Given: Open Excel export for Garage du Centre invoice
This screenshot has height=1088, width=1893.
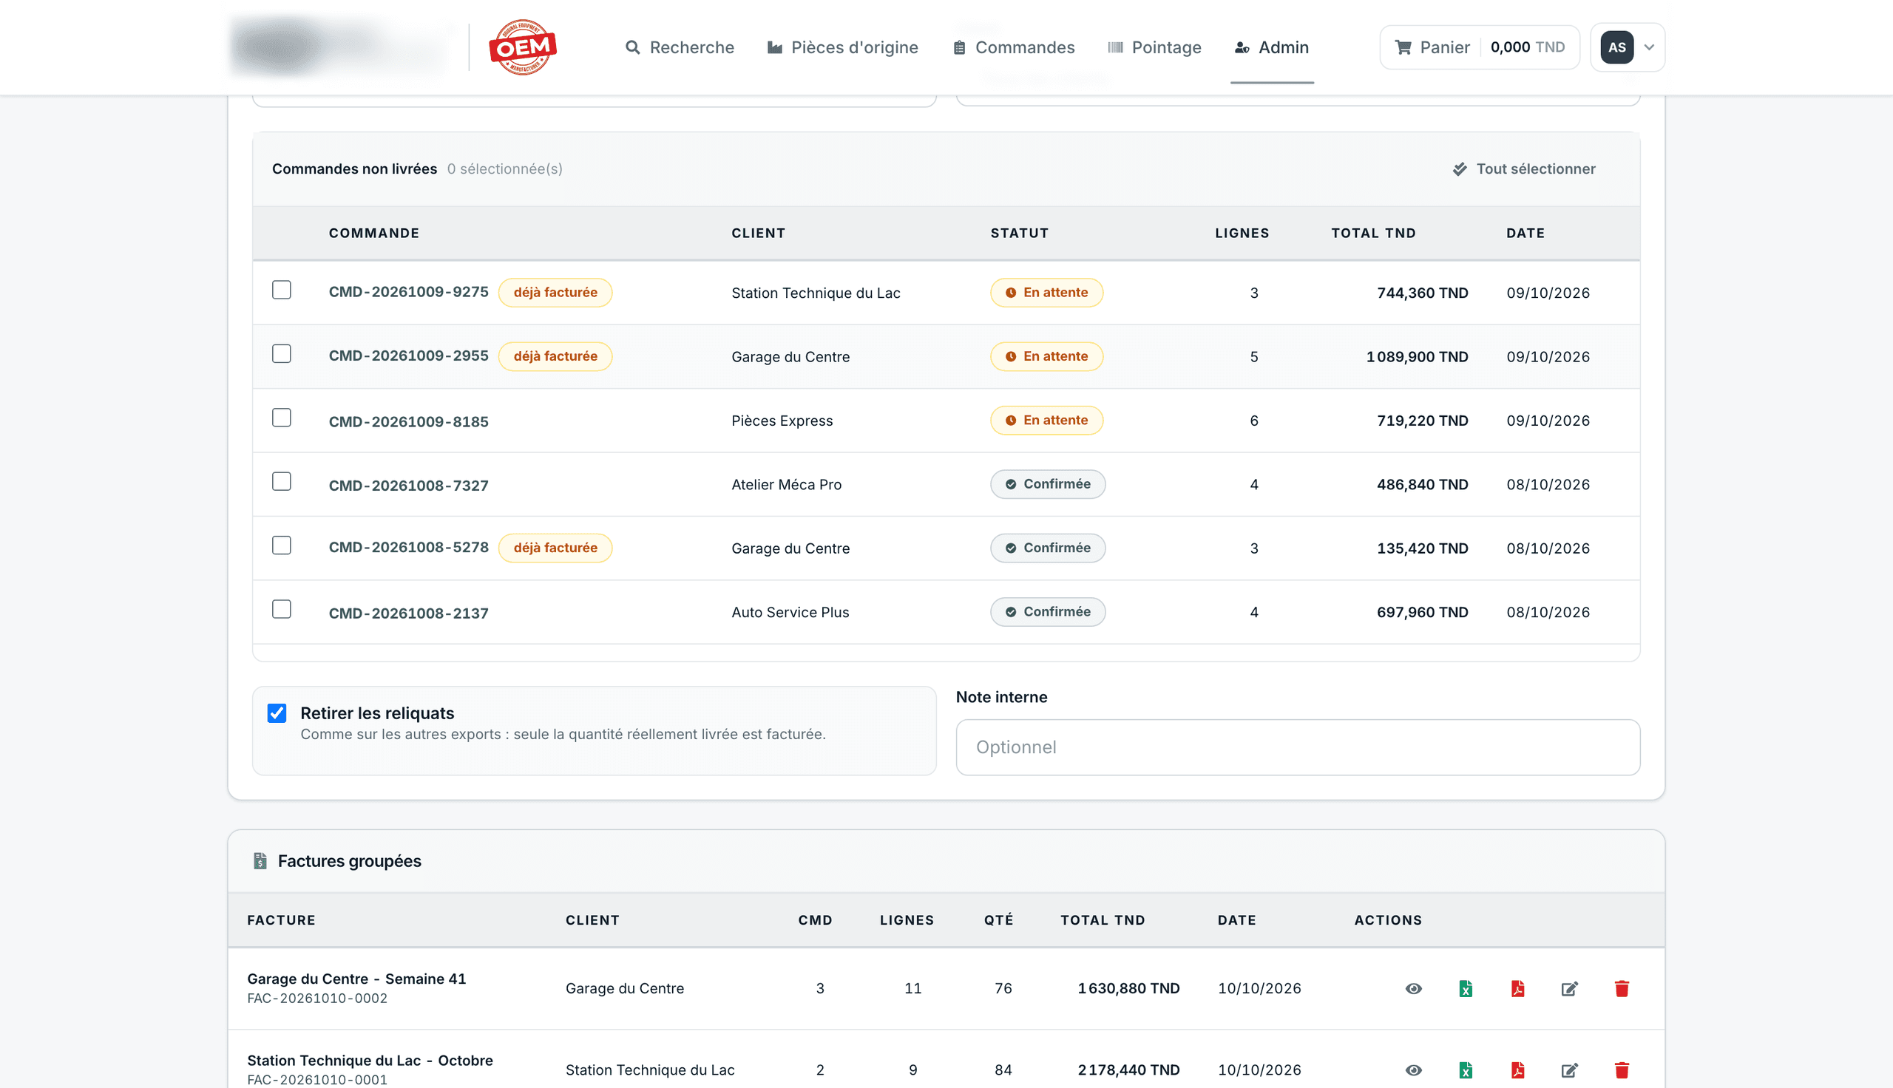Looking at the screenshot, I should 1466,989.
